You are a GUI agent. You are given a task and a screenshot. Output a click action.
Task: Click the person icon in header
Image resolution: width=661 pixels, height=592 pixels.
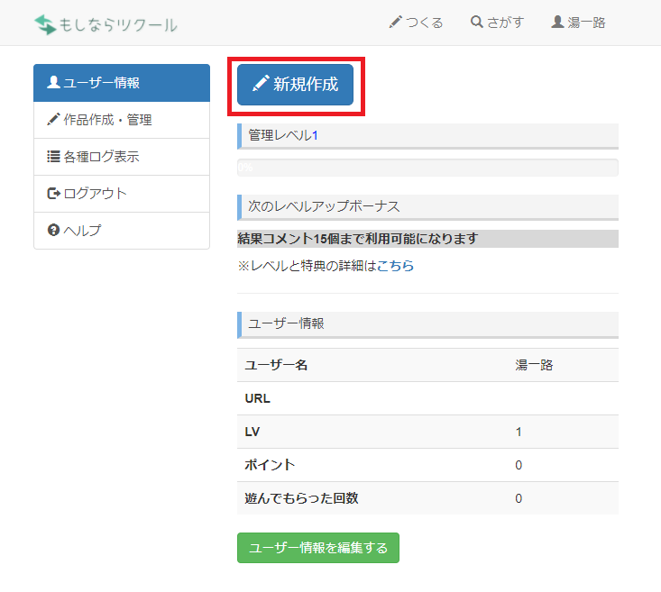[x=557, y=22]
